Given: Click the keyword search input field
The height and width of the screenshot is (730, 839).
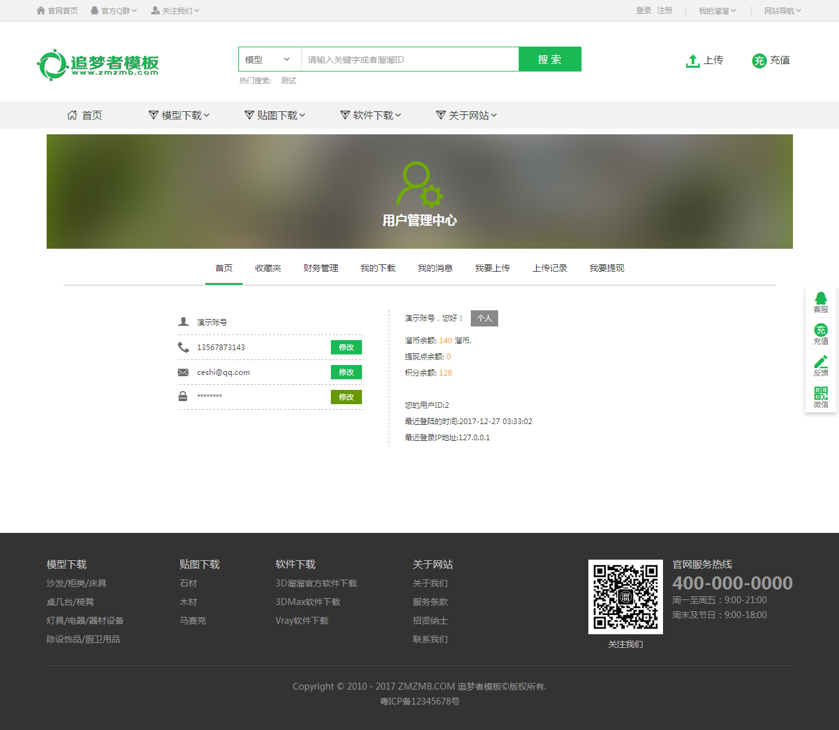Looking at the screenshot, I should 409,60.
